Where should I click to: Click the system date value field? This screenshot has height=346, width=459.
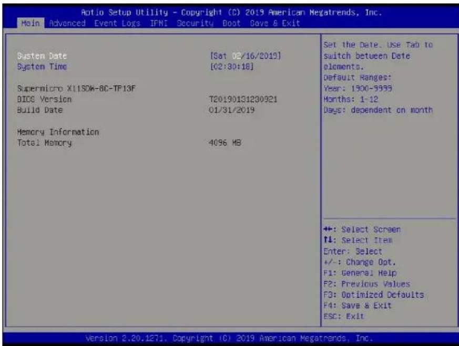click(x=246, y=56)
